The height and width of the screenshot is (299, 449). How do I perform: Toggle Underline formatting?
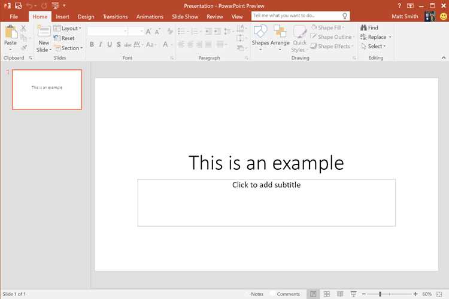[110, 44]
